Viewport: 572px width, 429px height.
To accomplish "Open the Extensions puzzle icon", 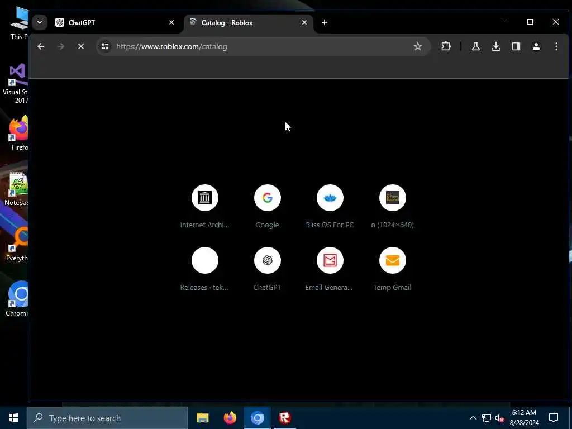I will click(x=446, y=46).
